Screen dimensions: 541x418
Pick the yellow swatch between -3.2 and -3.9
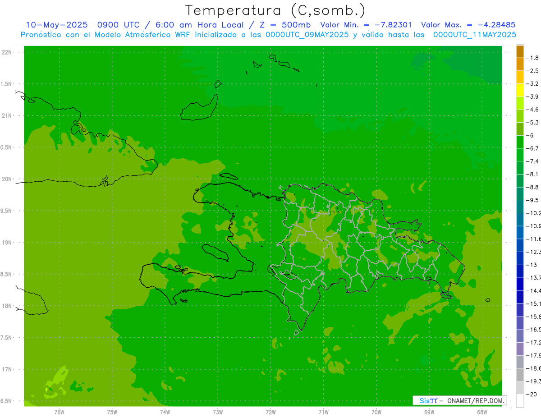coord(520,90)
